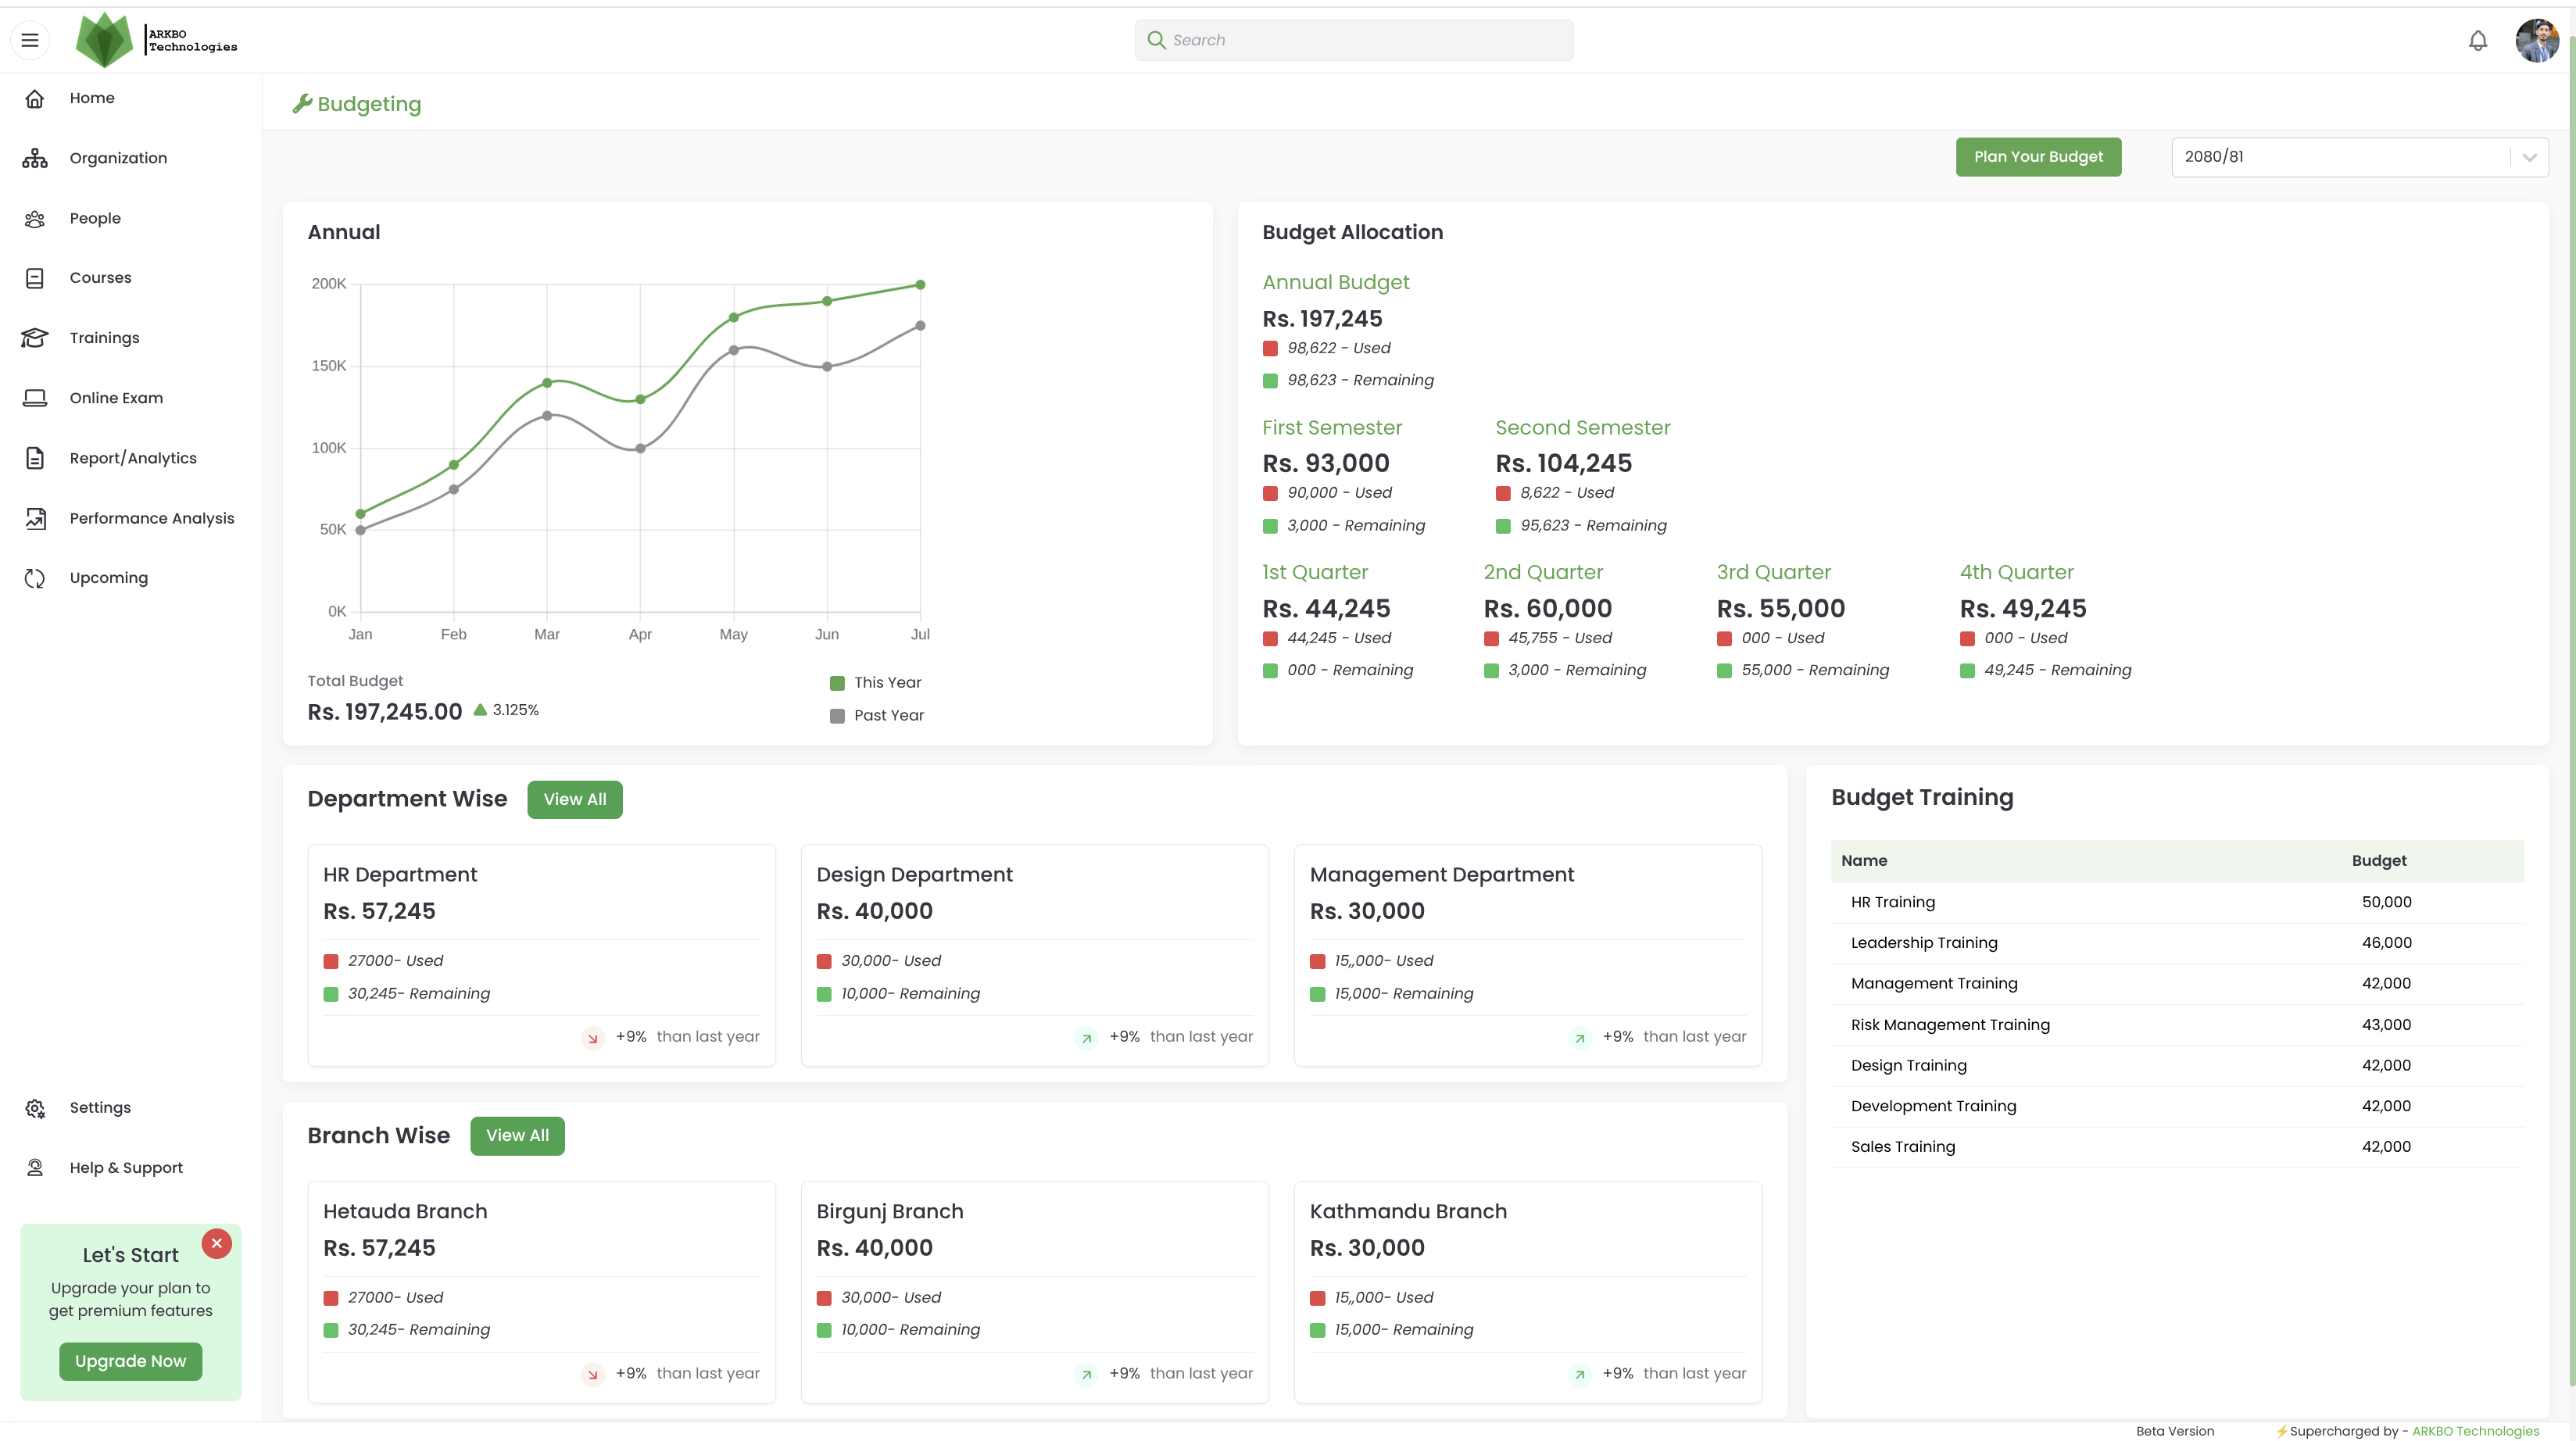Toggle Past Year legend in chart
The image size is (2576, 1441).
click(x=876, y=716)
